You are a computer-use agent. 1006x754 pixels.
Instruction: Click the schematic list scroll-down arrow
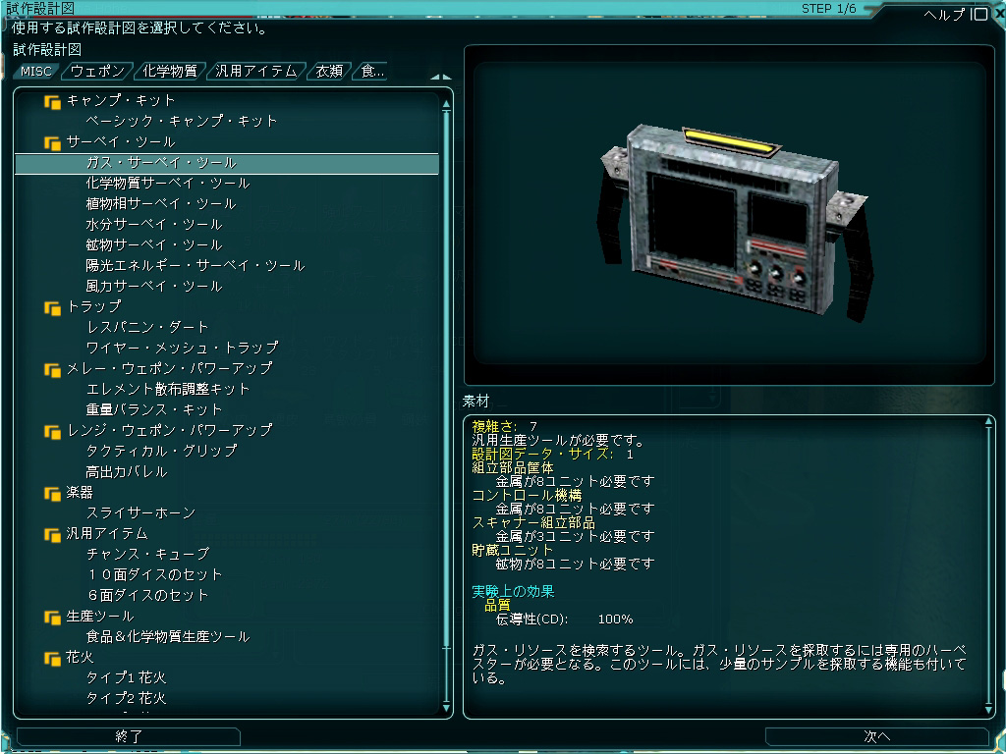click(x=446, y=707)
